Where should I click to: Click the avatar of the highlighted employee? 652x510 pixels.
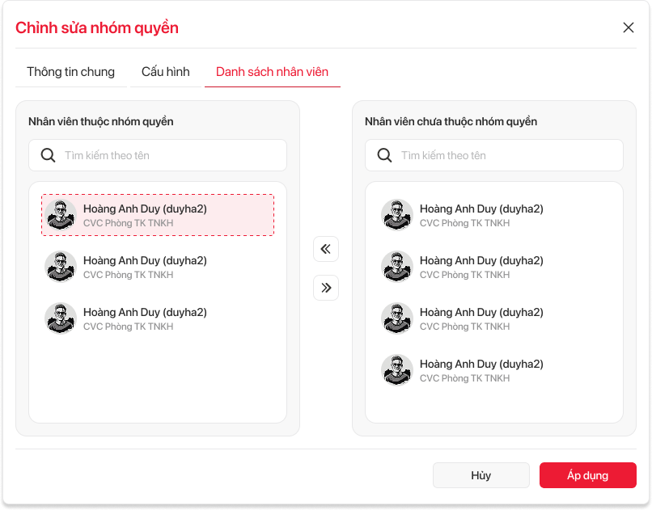click(x=61, y=215)
